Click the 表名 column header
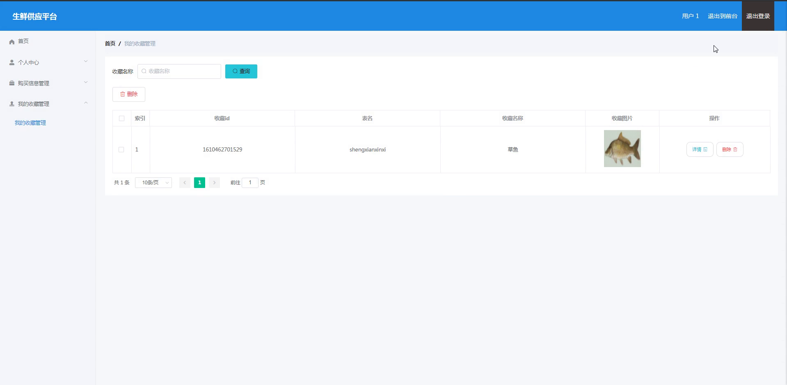This screenshot has height=385, width=787. tap(367, 118)
